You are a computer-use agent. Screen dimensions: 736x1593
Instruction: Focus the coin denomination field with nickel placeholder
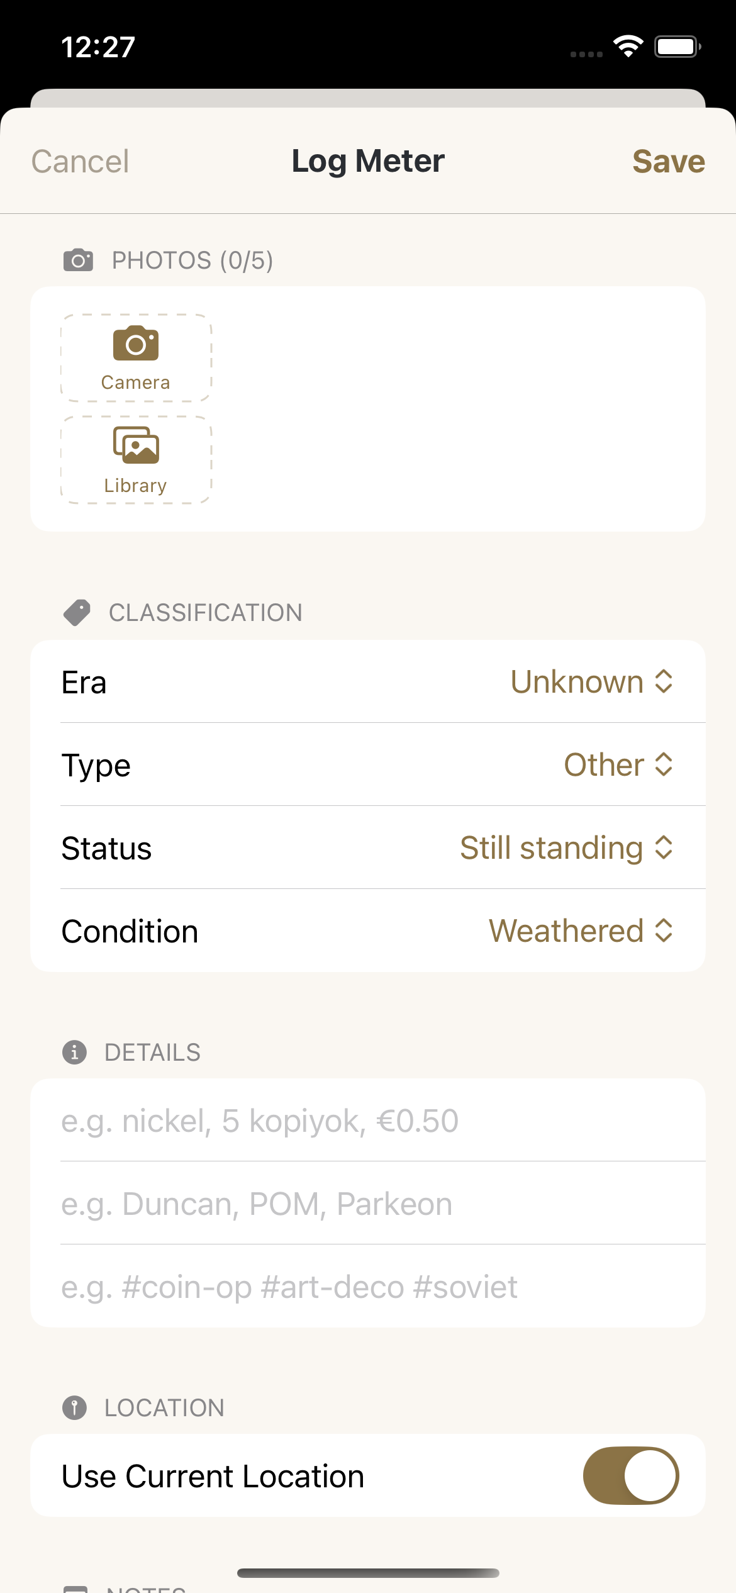coord(368,1121)
